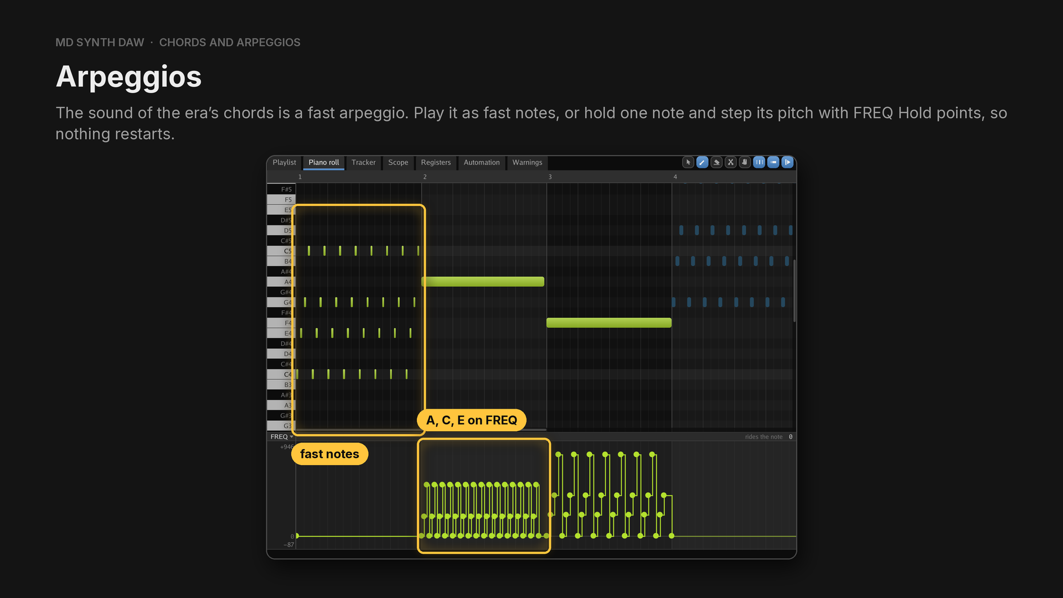Click the C4 piano key
The image size is (1063, 598).
[281, 374]
